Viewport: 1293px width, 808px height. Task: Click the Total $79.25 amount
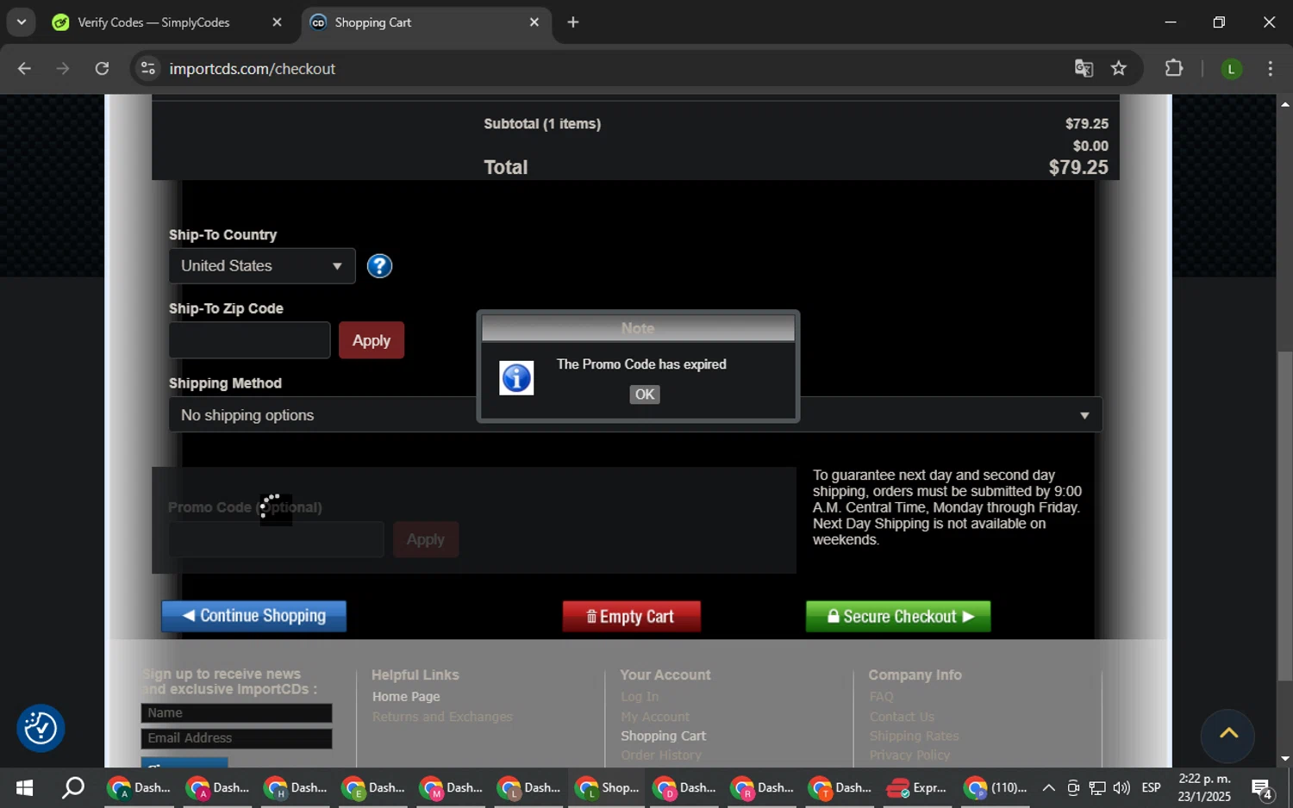[1078, 167]
